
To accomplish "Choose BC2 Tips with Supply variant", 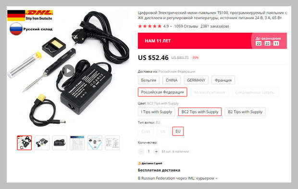I will pyautogui.click(x=200, y=112).
